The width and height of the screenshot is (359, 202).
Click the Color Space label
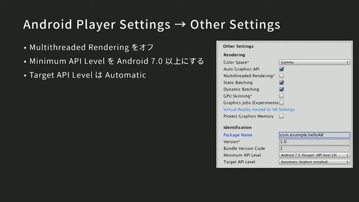pos(236,62)
